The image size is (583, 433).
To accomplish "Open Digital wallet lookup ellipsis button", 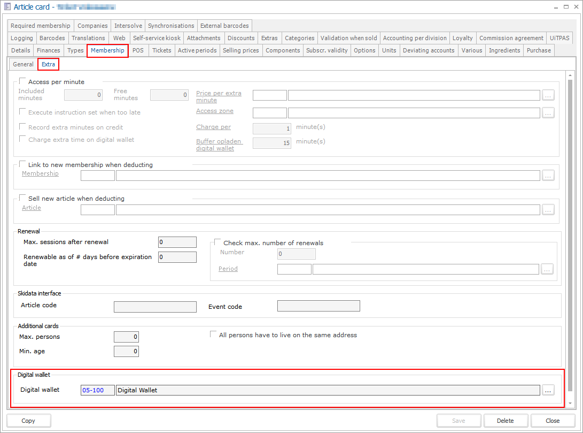I will [x=548, y=390].
